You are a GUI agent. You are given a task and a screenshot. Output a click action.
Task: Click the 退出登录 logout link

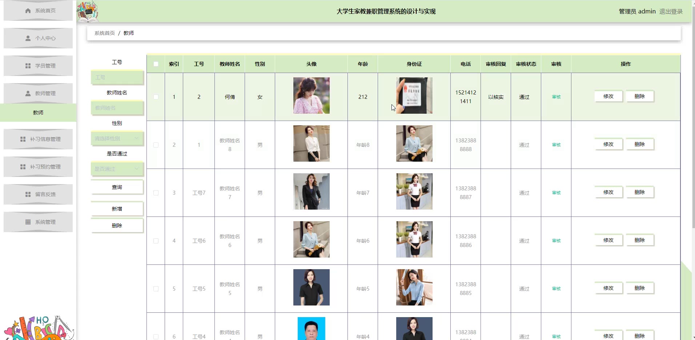671,11
